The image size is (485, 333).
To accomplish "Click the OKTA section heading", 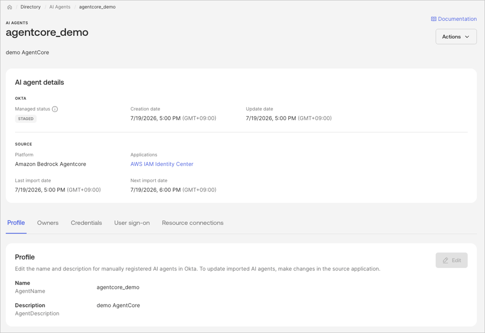I will click(x=21, y=98).
